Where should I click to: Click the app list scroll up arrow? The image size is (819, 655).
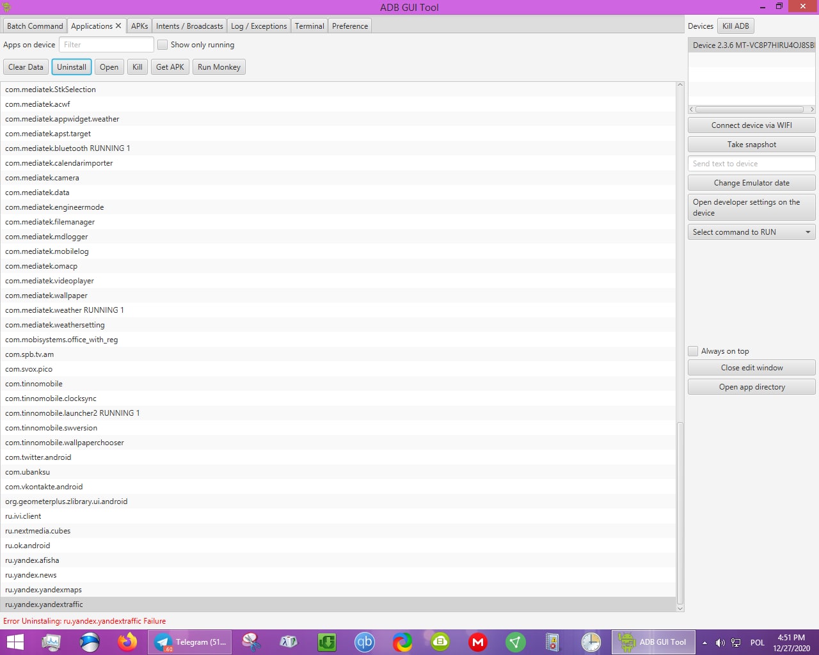[x=680, y=85]
